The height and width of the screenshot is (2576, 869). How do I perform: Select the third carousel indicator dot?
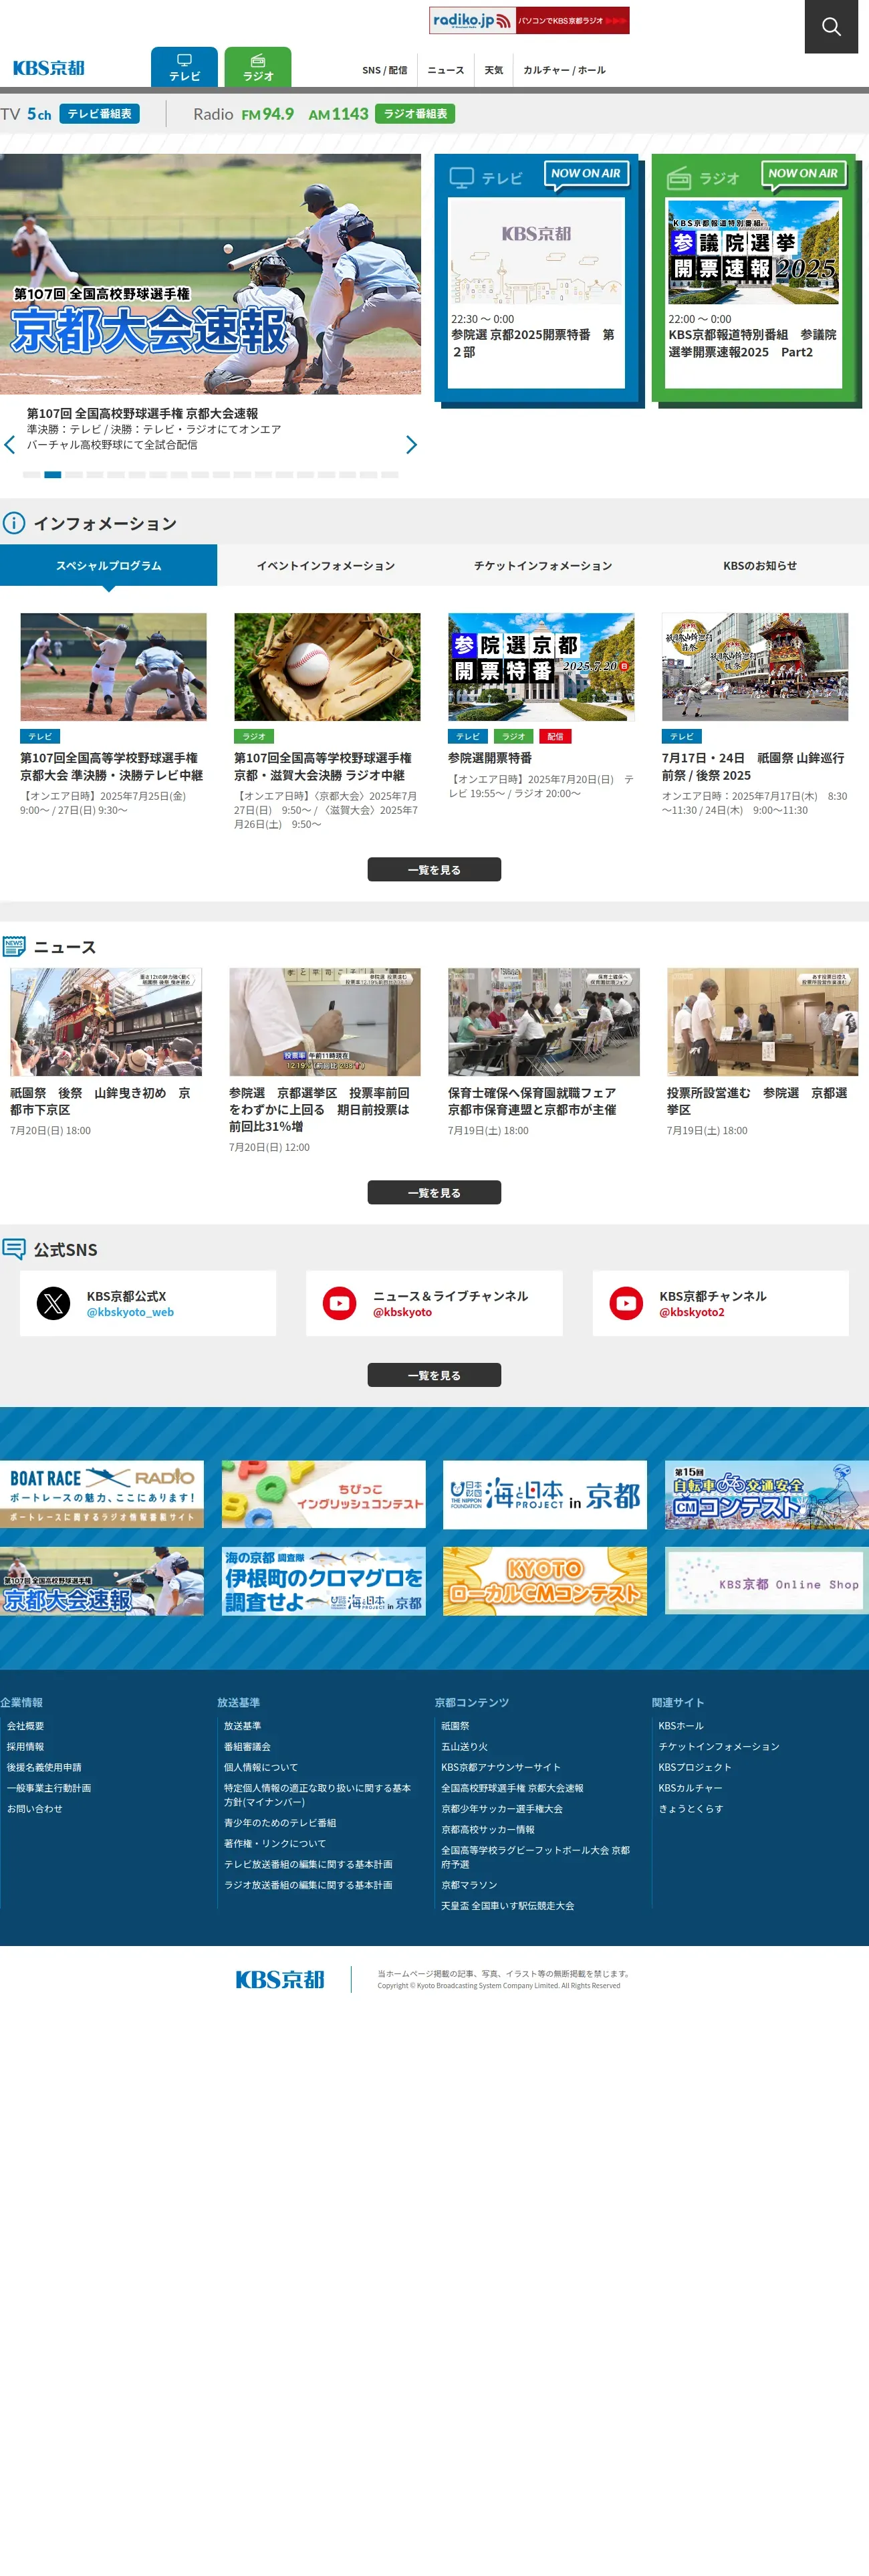(x=73, y=475)
